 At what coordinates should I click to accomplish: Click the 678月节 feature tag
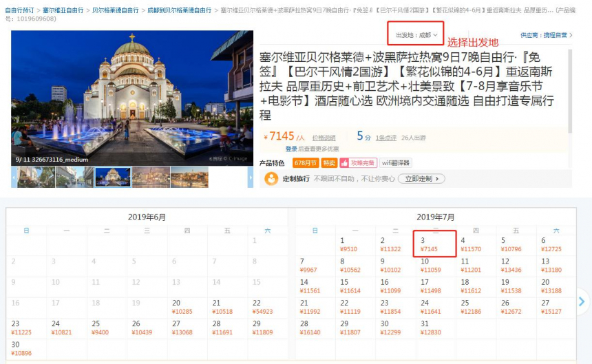coord(306,163)
